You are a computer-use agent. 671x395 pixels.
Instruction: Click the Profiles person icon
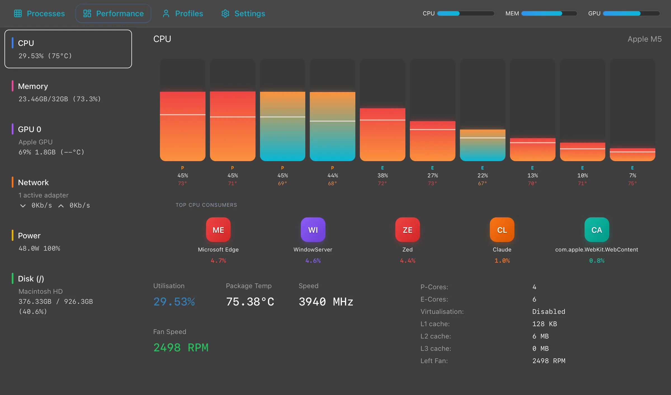click(x=166, y=13)
